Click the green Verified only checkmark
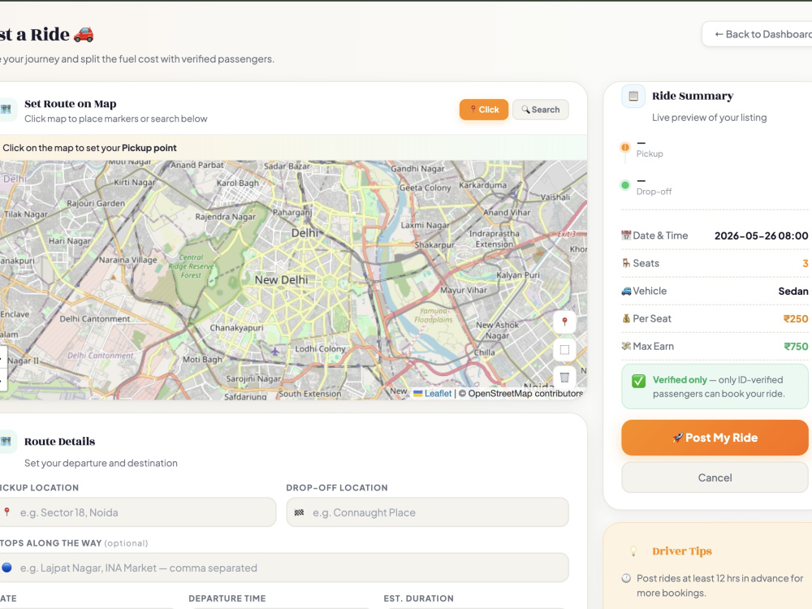The height and width of the screenshot is (609, 812). pos(638,381)
